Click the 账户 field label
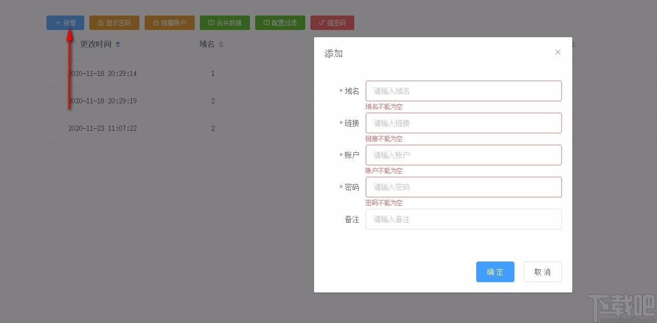This screenshot has height=323, width=657. [352, 155]
